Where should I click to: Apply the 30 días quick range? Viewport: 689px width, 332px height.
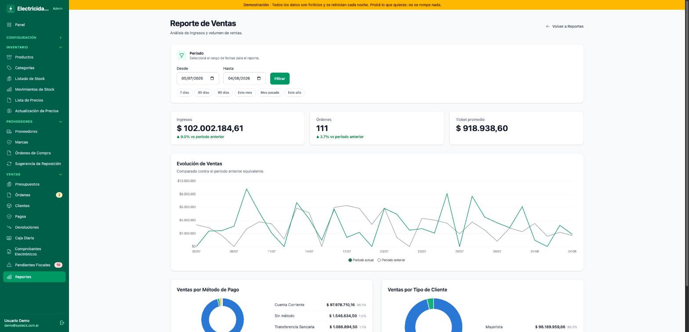[203, 92]
